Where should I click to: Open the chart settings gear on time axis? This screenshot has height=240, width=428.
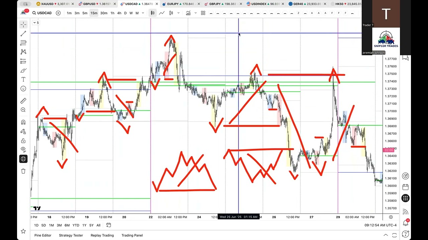(391, 217)
